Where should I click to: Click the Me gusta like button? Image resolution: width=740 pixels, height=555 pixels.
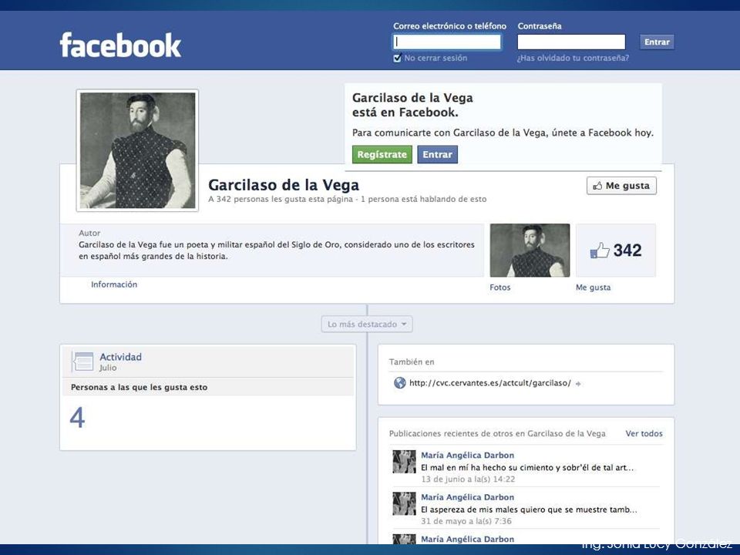(x=621, y=186)
